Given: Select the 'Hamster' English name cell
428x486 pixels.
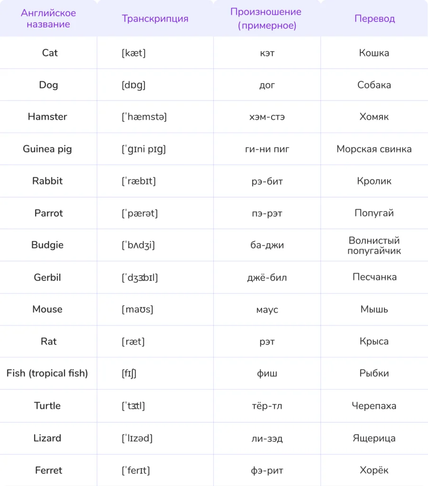Looking at the screenshot, I should point(47,117).
